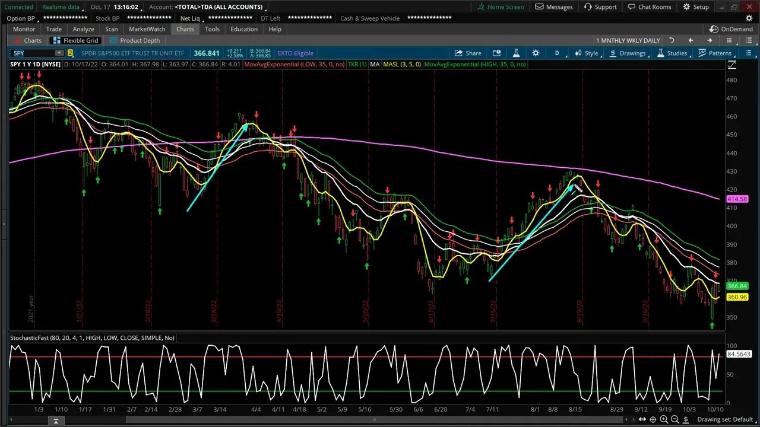The width and height of the screenshot is (760, 427).
Task: Select the Product Depth sub-tab
Action: point(135,40)
